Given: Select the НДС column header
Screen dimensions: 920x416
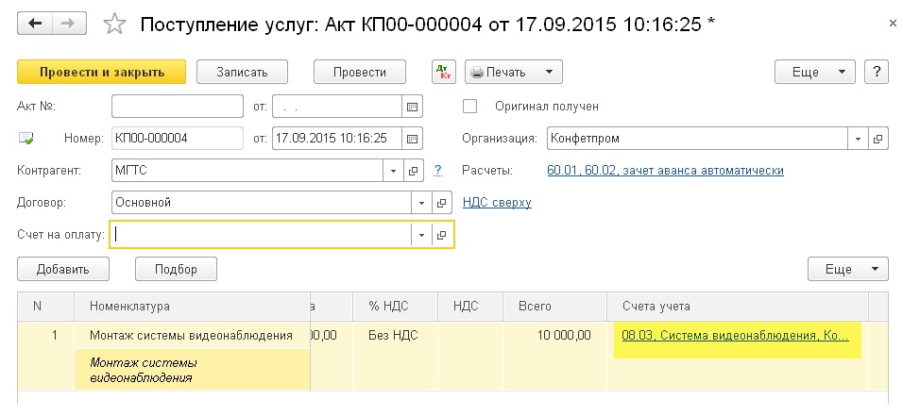Looking at the screenshot, I should (x=470, y=307).
